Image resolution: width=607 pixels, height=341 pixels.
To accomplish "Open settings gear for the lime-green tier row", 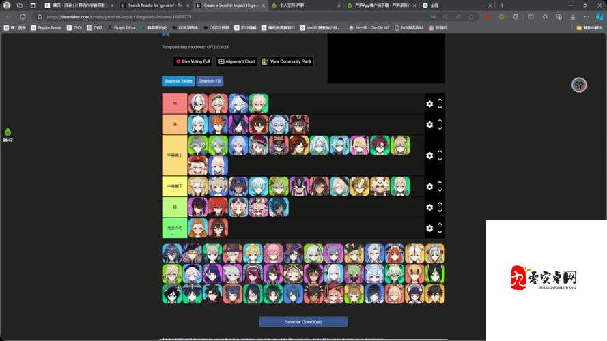I will [429, 207].
